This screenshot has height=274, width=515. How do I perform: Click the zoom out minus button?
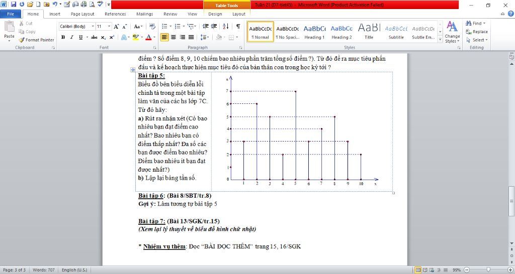coord(467,270)
